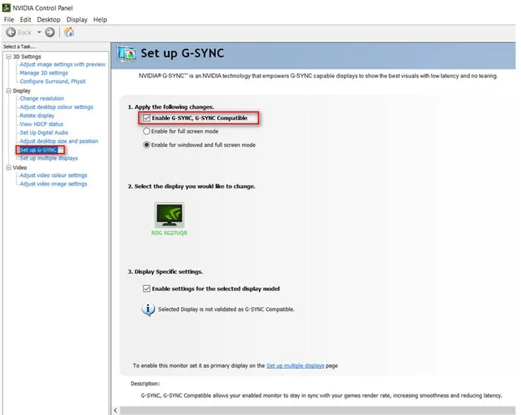Click the info icon beside validation message
This screenshot has width=521, height=415.
point(148,309)
